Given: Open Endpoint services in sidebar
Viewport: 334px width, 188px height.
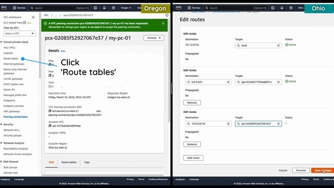Looking at the screenshot, I should pyautogui.click(x=14, y=106).
